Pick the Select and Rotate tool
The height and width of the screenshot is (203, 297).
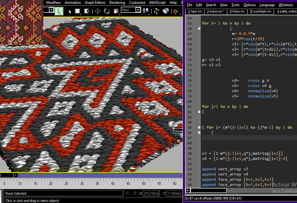(x=107, y=11)
